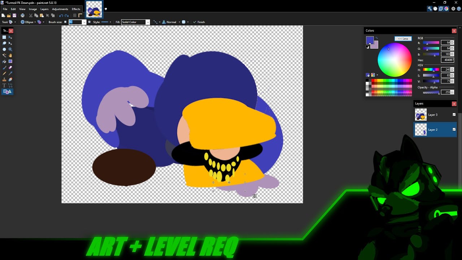Toggle the Tools window button

[430, 9]
